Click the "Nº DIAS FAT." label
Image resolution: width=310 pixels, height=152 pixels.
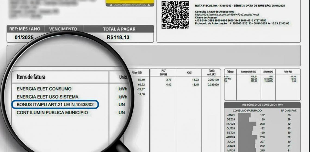click(289, 110)
